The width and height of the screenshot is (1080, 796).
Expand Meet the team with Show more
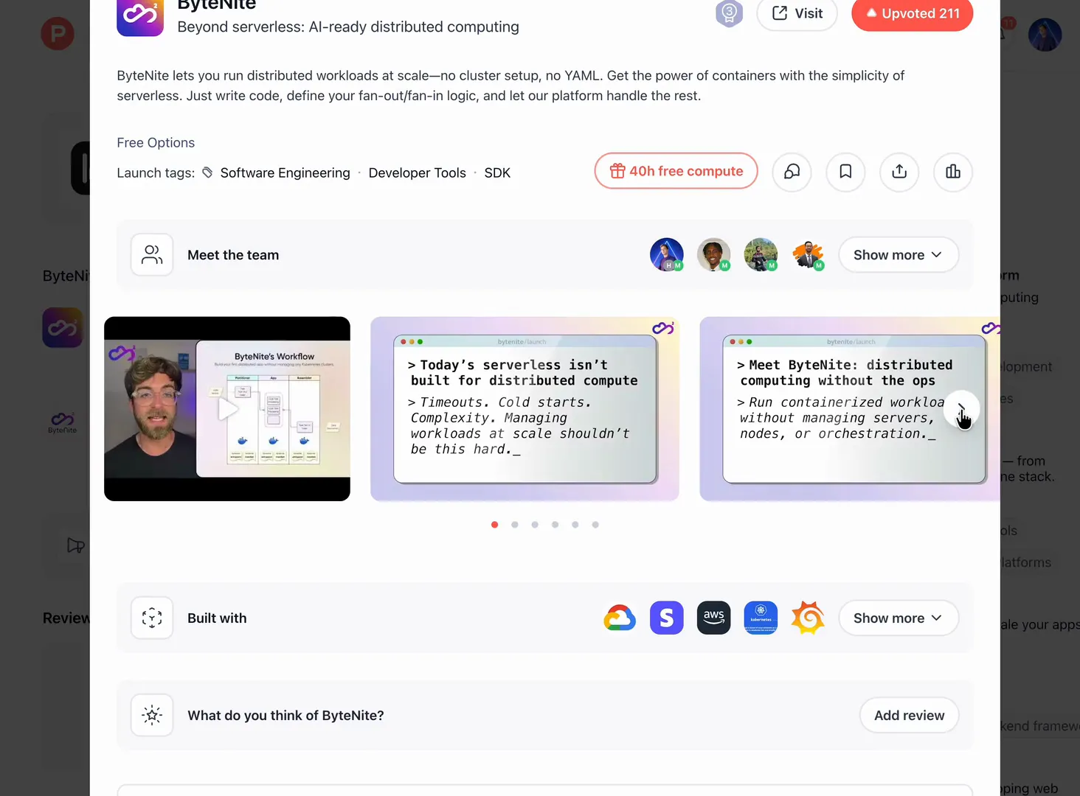coord(899,255)
